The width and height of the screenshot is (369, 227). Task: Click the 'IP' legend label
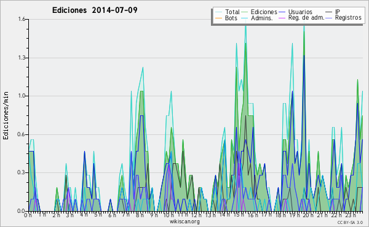338,12
